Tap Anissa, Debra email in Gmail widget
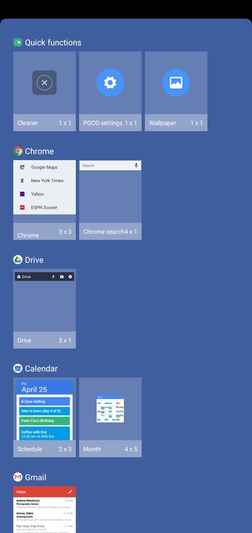 [44, 517]
